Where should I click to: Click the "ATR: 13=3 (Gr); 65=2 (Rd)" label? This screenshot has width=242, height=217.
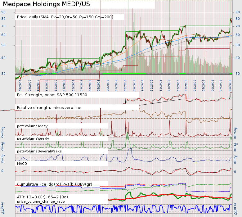(43, 197)
